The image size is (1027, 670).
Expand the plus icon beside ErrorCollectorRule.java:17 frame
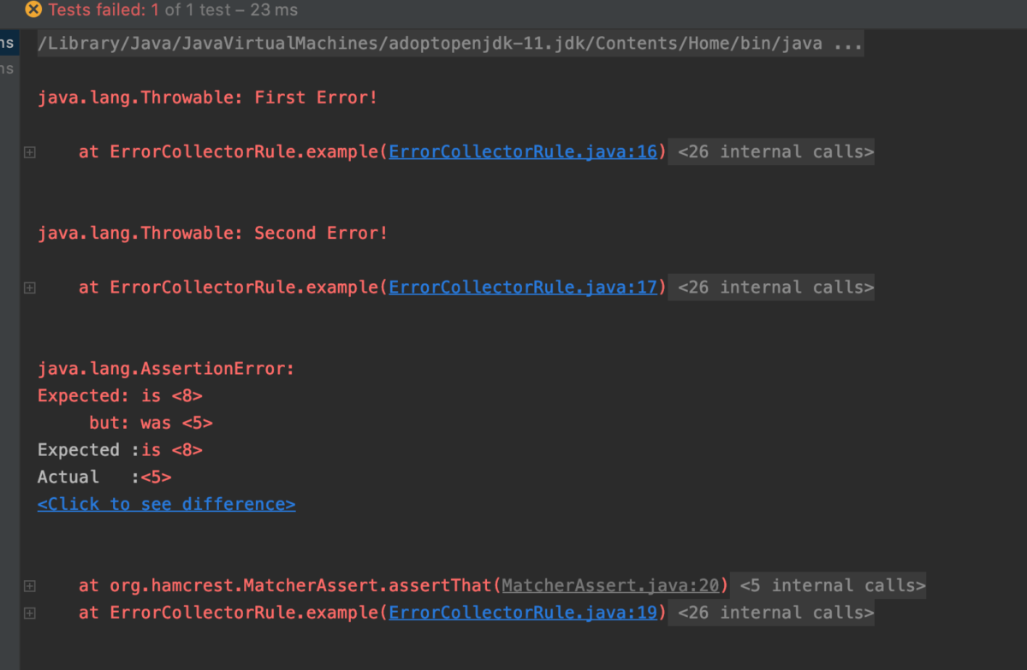click(x=28, y=288)
